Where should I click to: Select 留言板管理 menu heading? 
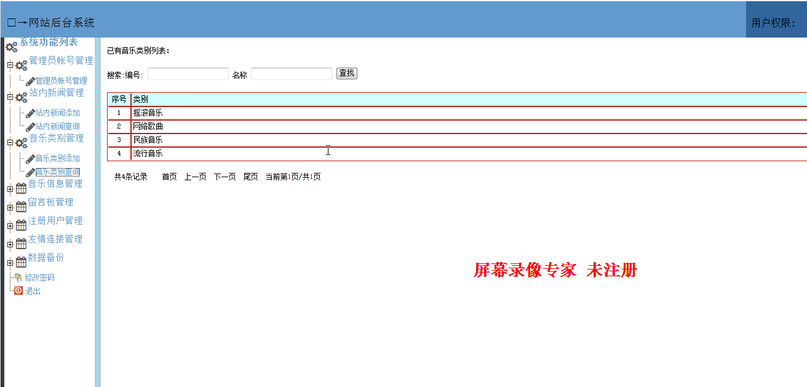click(51, 202)
